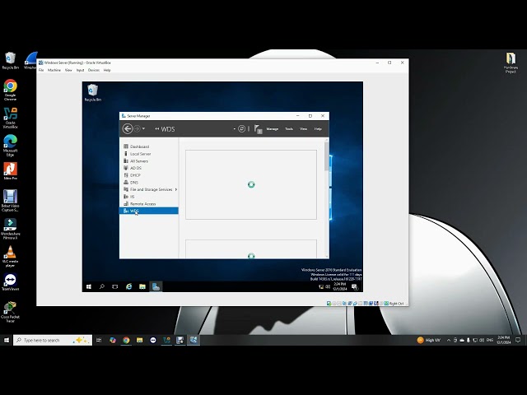Select the Wondershare Filmora desktop shortcut

(x=11, y=229)
